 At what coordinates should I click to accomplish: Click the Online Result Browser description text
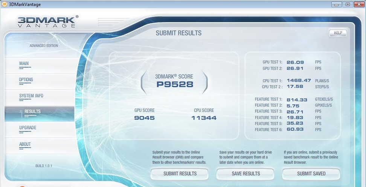click(x=179, y=157)
